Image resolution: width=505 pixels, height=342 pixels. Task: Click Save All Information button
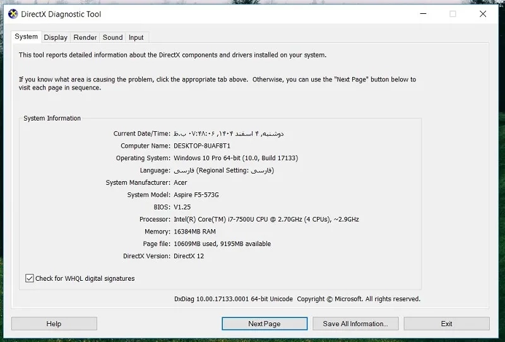coord(355,324)
